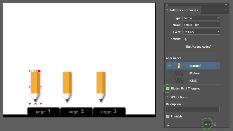Click the add action plus icon

(186, 39)
